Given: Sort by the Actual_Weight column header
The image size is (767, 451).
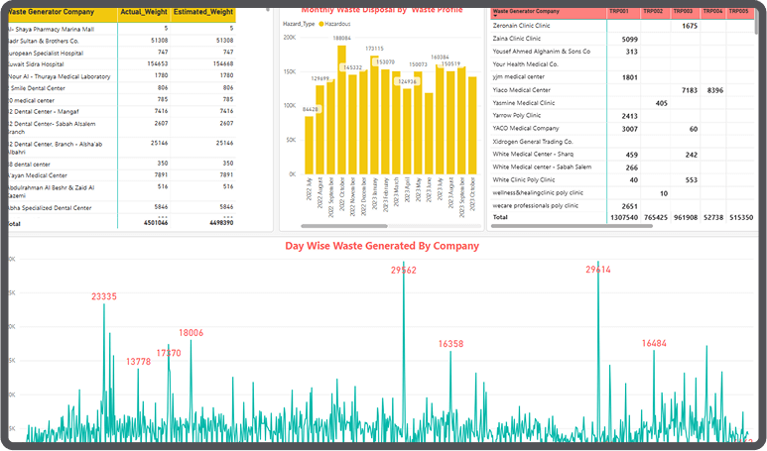Looking at the screenshot, I should coord(144,13).
